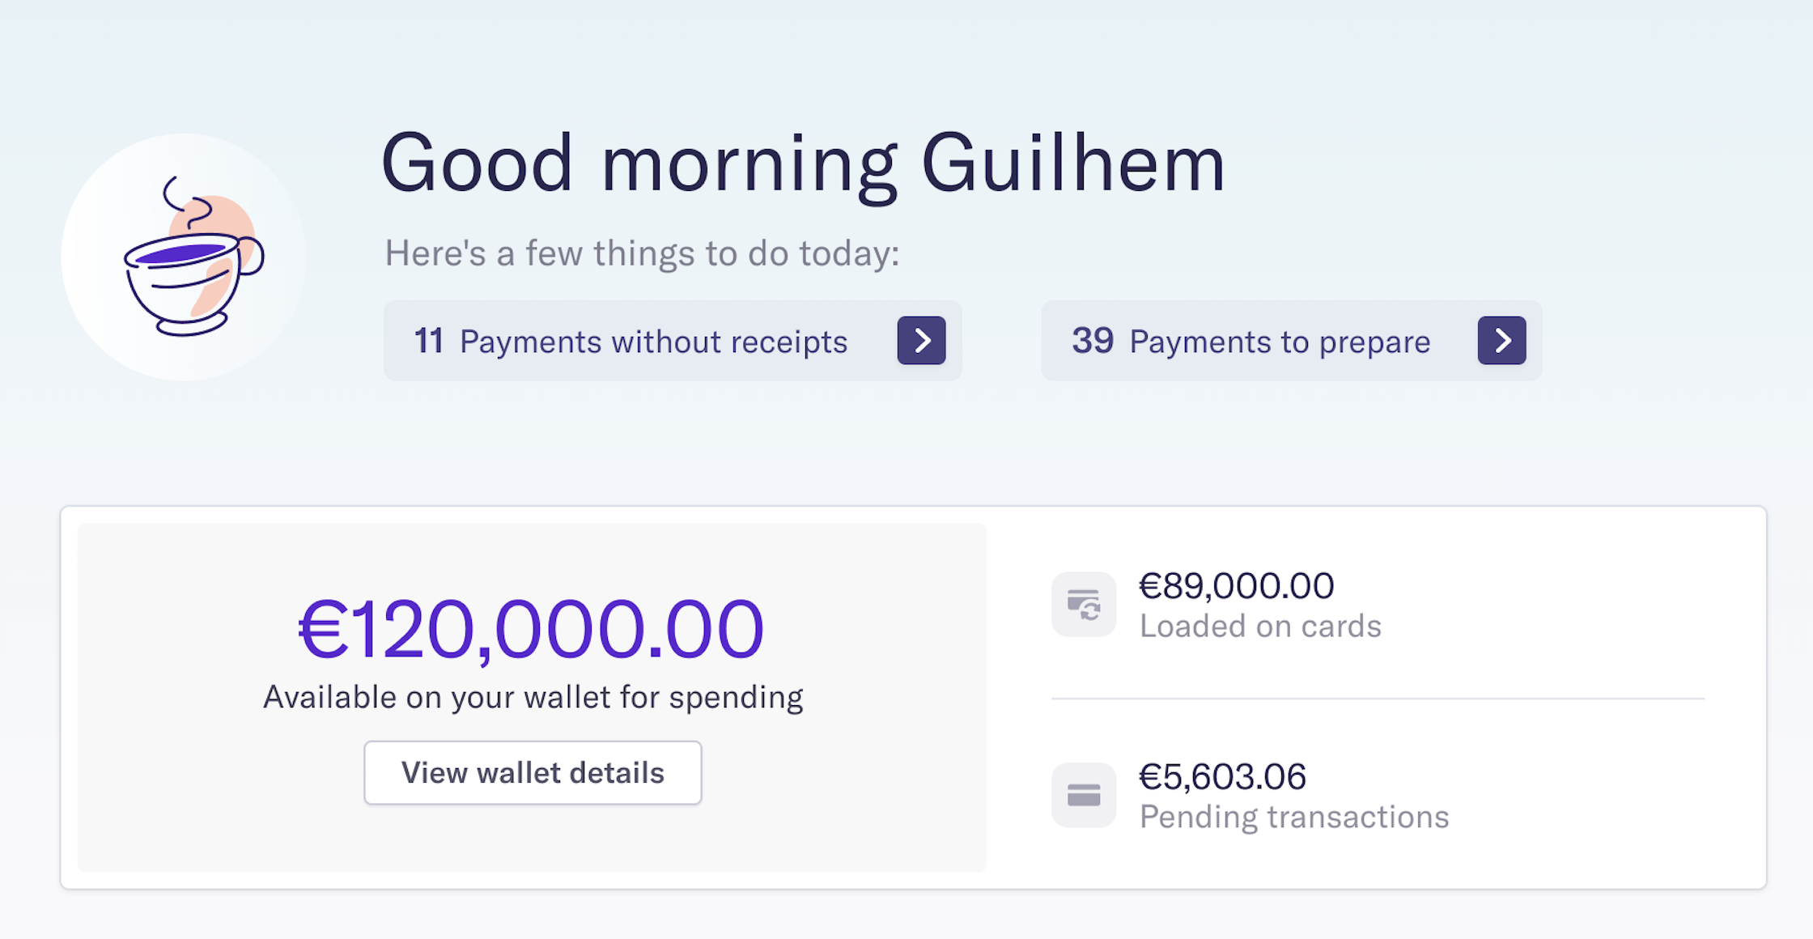Click the Pending transactions label
The height and width of the screenshot is (939, 1813).
[x=1294, y=818]
